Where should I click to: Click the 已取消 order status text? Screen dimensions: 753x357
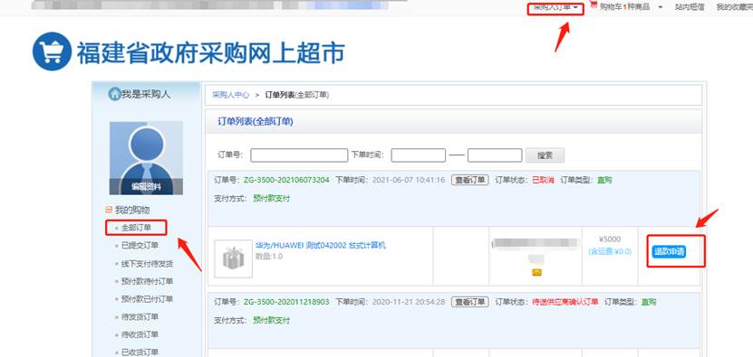pyautogui.click(x=543, y=180)
